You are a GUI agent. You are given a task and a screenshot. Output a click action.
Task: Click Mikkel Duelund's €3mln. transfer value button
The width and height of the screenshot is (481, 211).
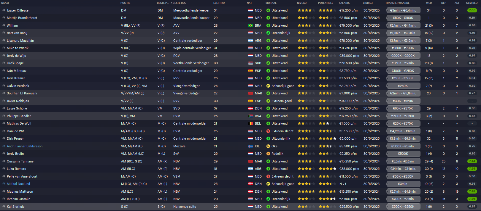click(x=403, y=184)
